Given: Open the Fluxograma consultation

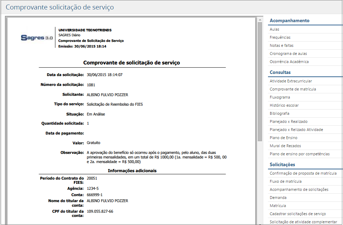Looking at the screenshot, I should (280, 97).
